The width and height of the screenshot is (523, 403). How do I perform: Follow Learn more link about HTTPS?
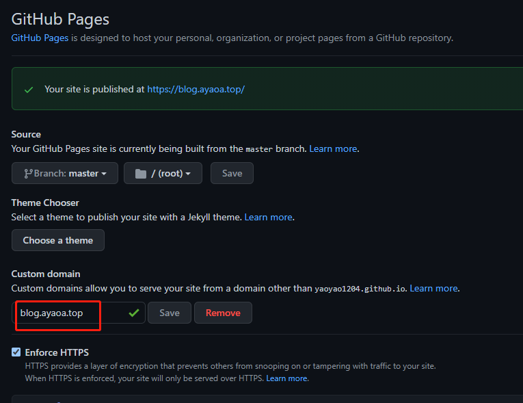286,378
